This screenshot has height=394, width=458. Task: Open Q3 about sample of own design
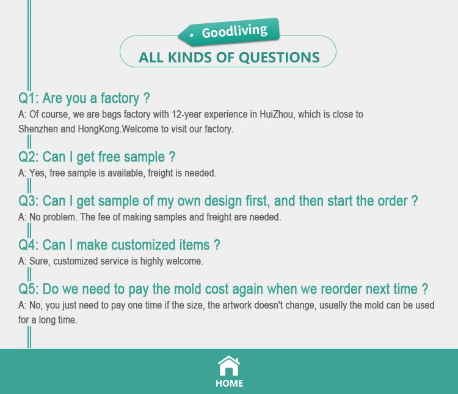(218, 201)
